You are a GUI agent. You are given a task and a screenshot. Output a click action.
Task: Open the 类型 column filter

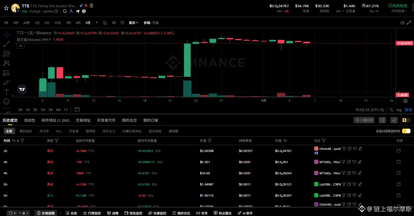pyautogui.click(x=57, y=141)
